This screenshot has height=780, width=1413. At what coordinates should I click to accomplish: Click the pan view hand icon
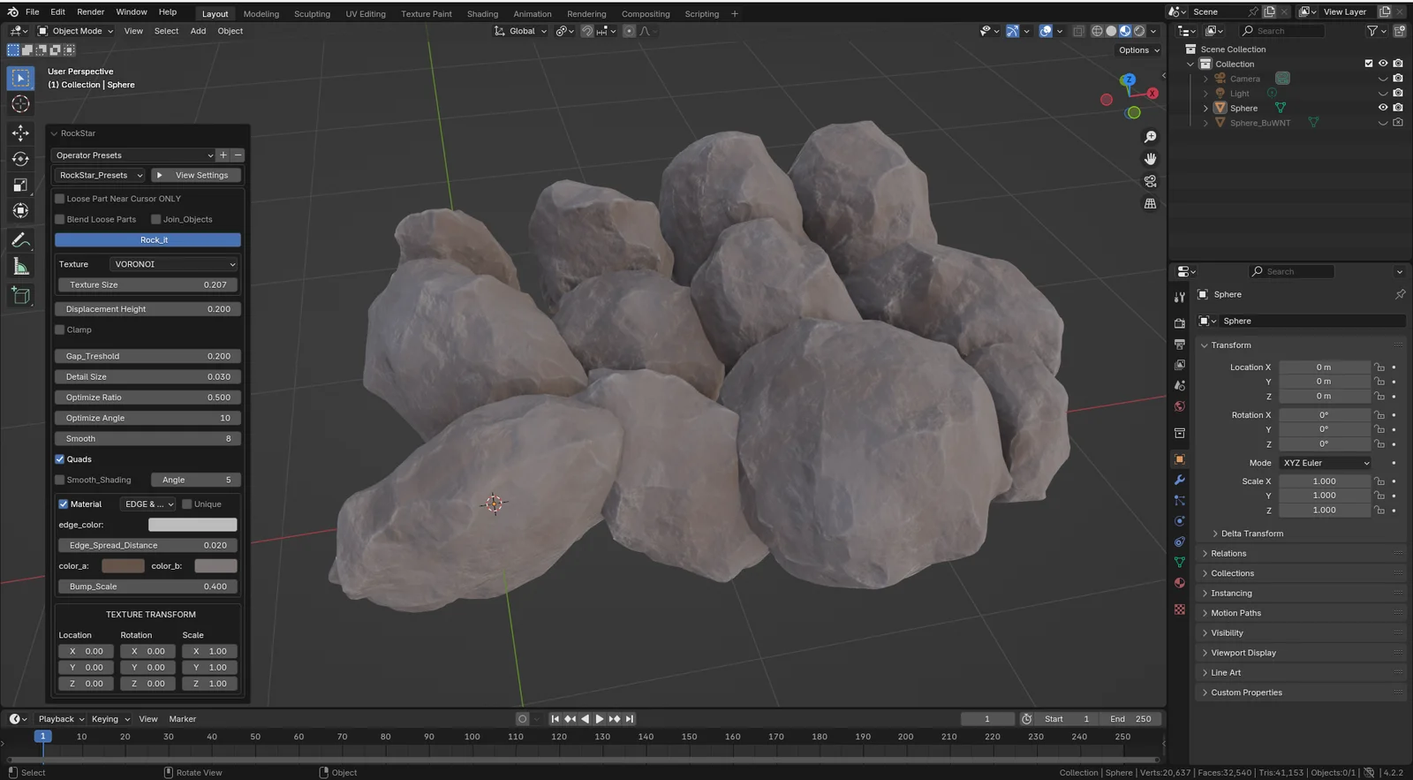point(1150,159)
